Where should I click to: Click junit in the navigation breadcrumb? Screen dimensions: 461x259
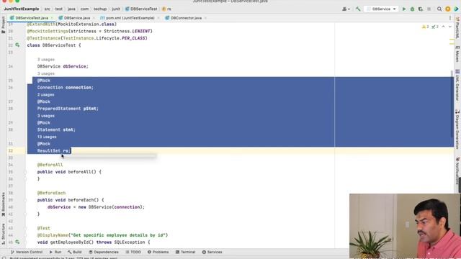pyautogui.click(x=116, y=9)
